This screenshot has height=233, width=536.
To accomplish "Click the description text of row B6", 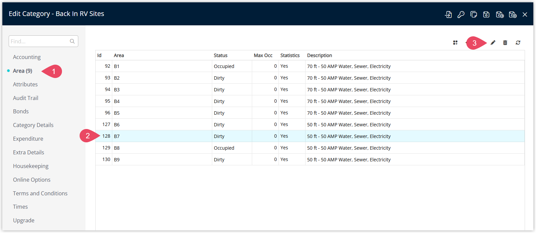I will (349, 125).
